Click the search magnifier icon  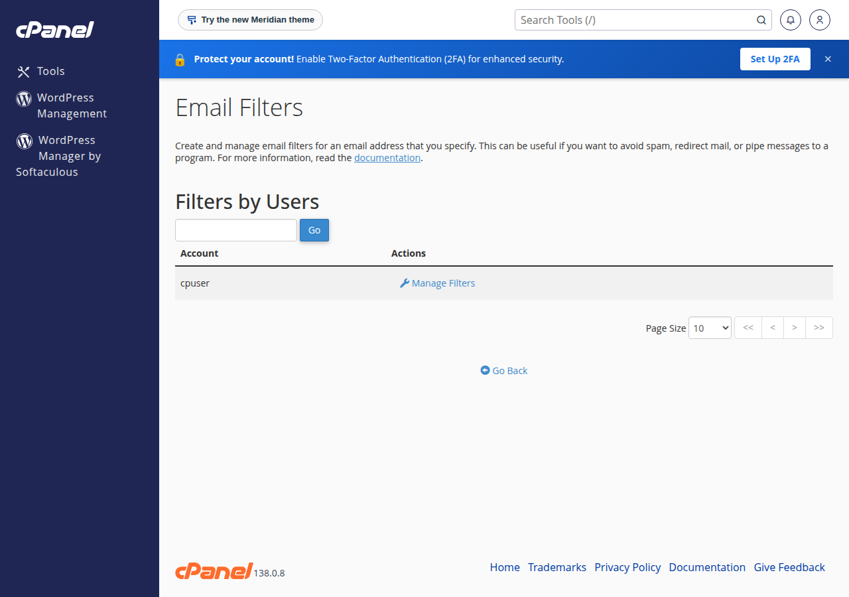click(761, 20)
